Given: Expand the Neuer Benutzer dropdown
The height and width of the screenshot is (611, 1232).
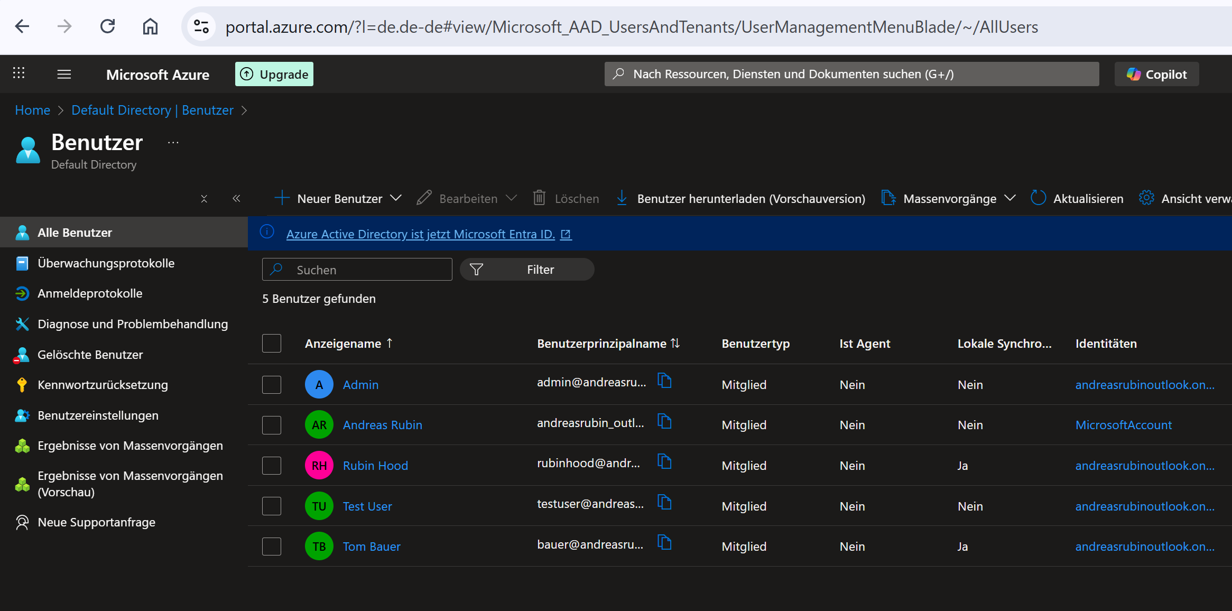Looking at the screenshot, I should click(397, 198).
